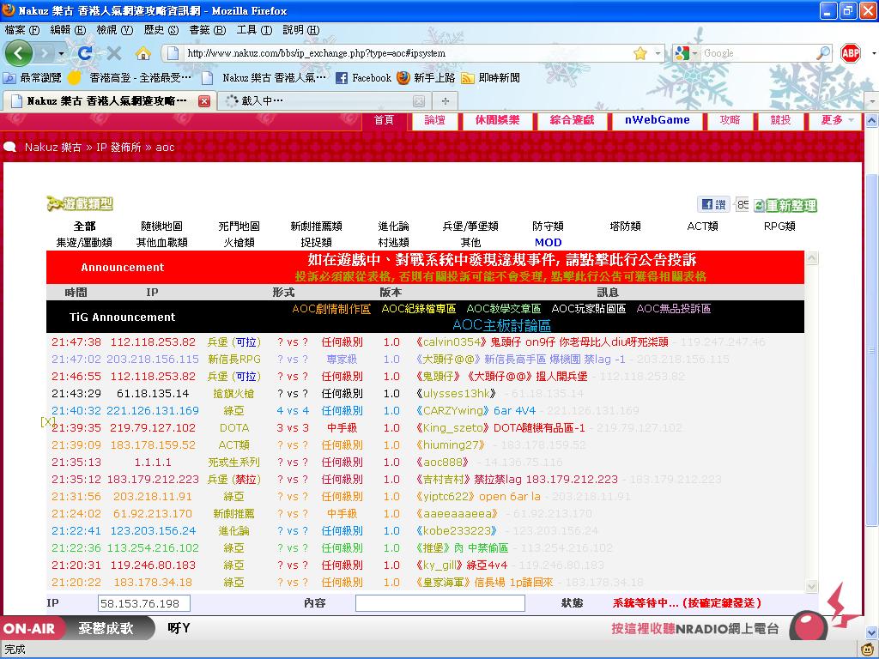Image resolution: width=879 pixels, height=659 pixels.
Task: Open the AOC主板討論區 link
Action: (x=501, y=325)
